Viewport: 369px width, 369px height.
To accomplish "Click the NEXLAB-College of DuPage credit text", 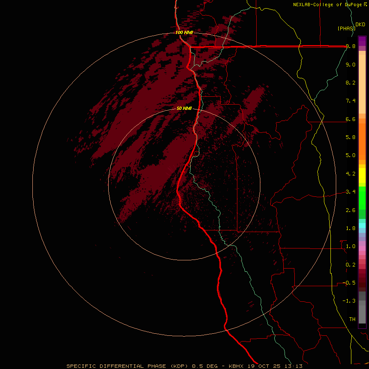I will [328, 5].
